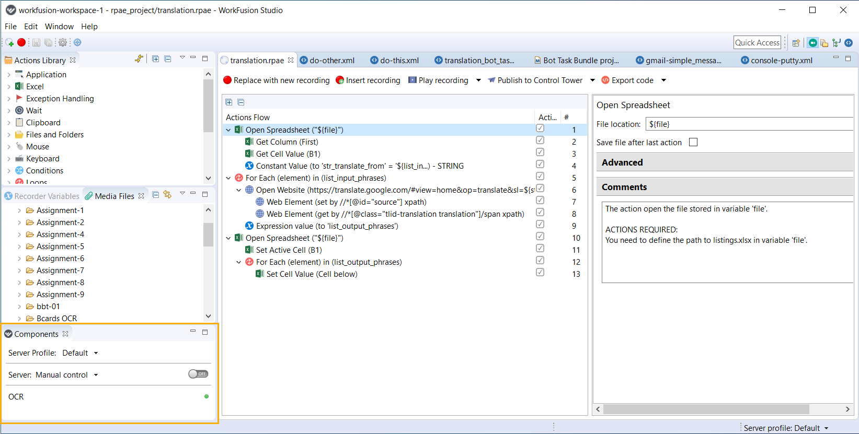This screenshot has width=859, height=434.
Task: Switch to the do-other.xml tab
Action: [x=327, y=61]
